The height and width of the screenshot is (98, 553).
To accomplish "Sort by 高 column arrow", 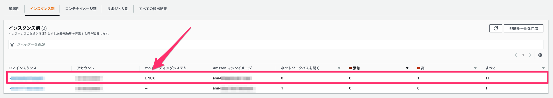I will pos(475,68).
